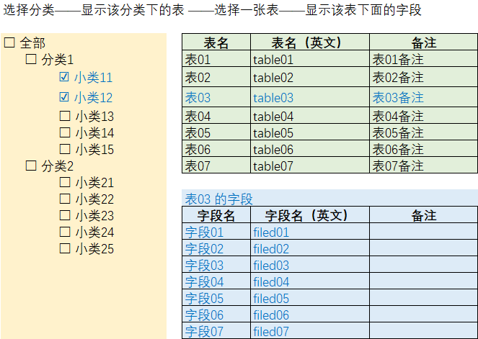
Task: Sort by the 表名（英文） column header
Action: pos(309,43)
